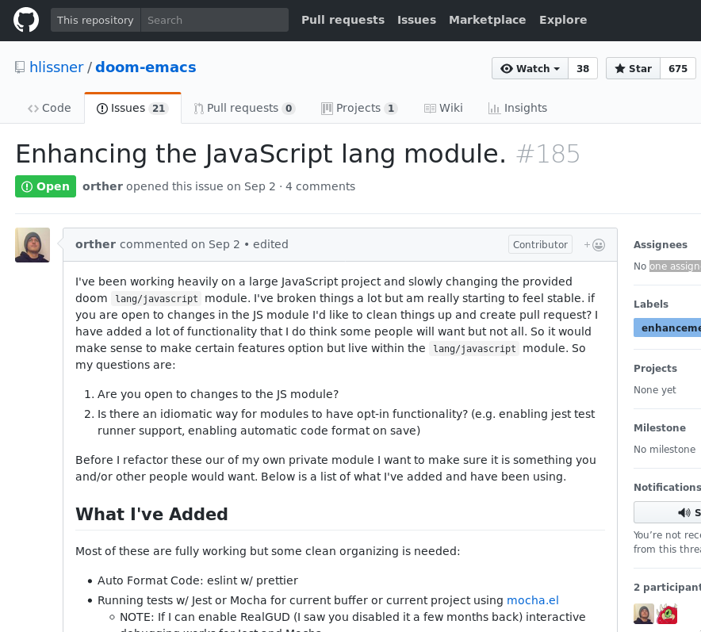Screen dimensions: 701x632
Task: View the 38 watchers count
Action: (583, 68)
